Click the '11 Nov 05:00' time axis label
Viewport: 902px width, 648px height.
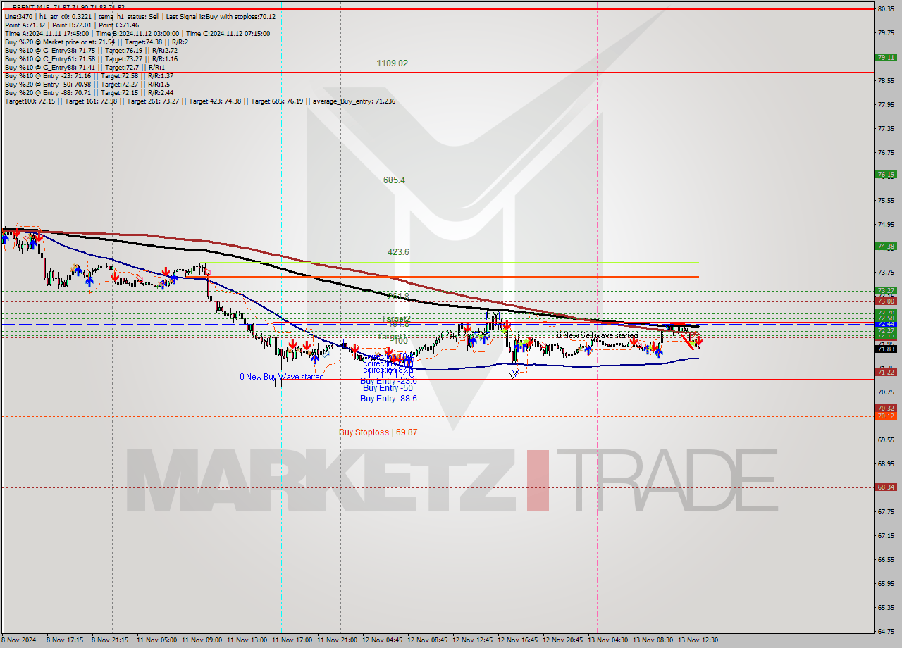click(156, 640)
